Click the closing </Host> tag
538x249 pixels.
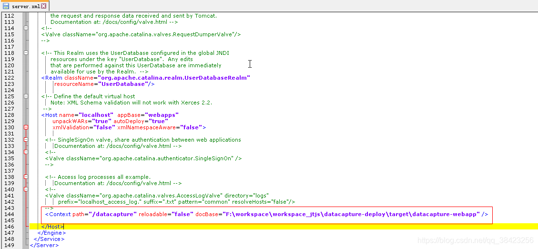52,226
